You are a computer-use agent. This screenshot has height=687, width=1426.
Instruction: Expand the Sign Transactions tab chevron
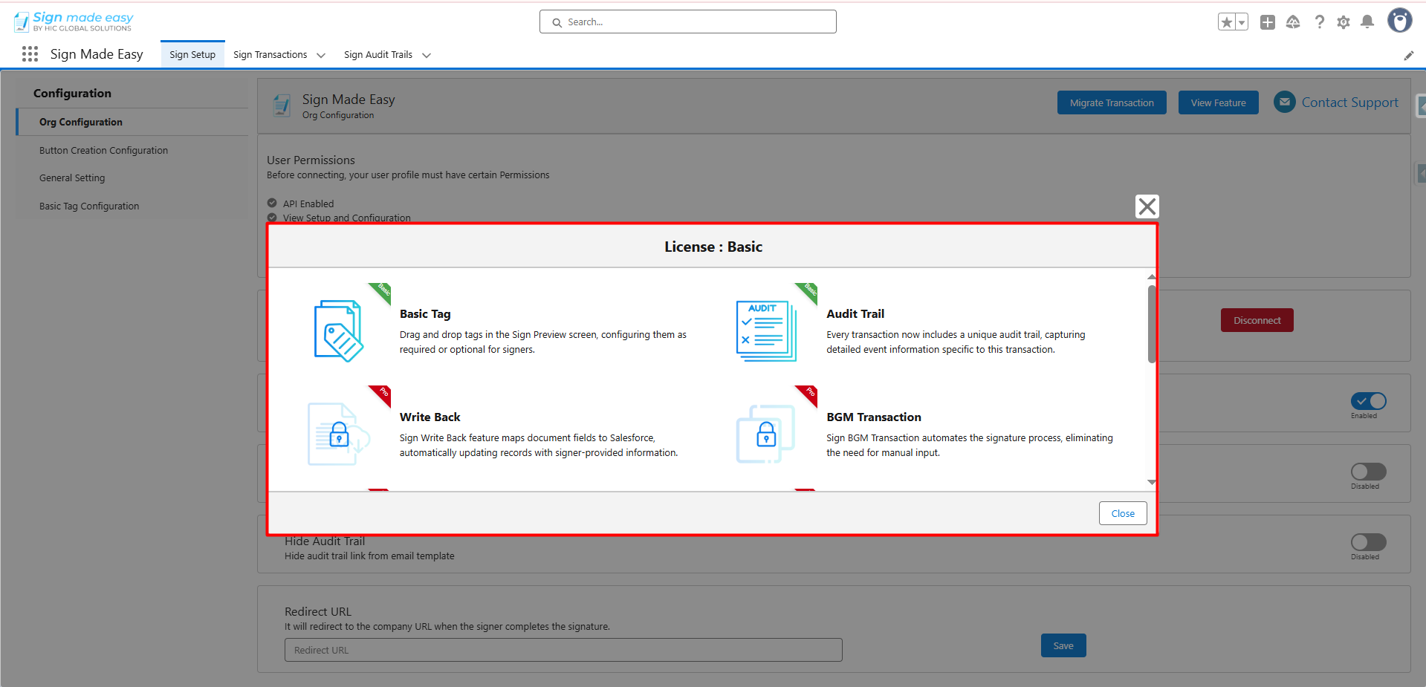321,55
